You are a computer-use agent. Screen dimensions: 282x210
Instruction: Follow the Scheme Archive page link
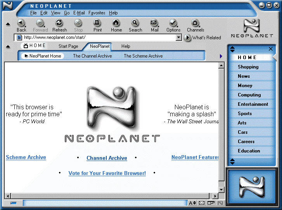[26, 157]
